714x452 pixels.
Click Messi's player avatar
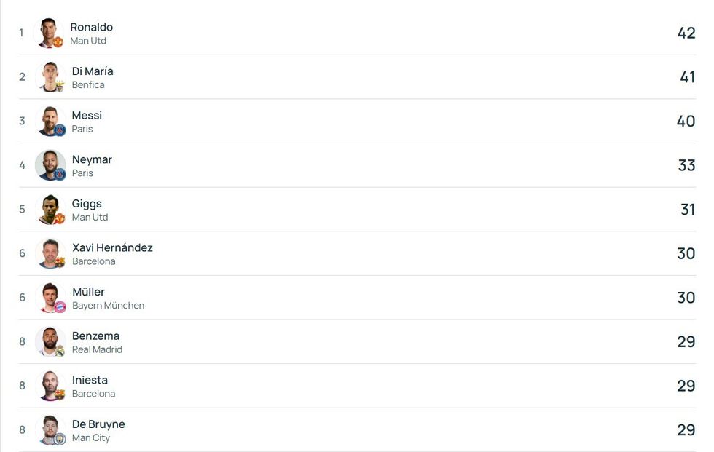[50, 122]
